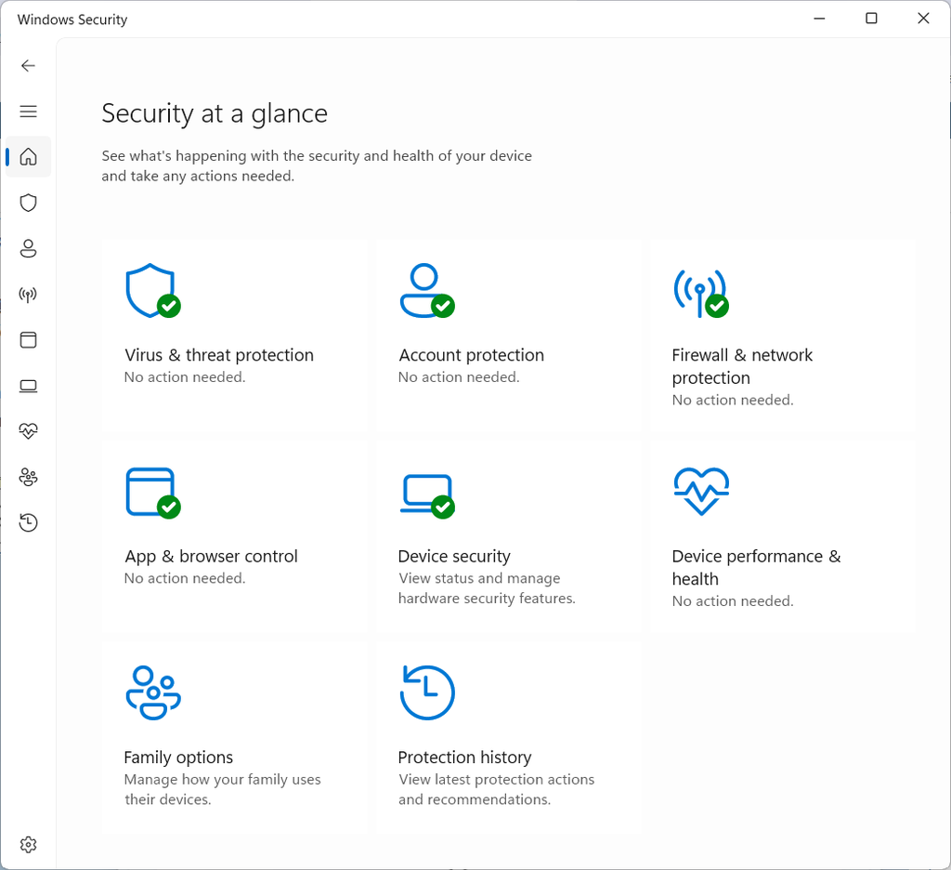Open Virus & threat protection title
Screen dimensions: 951x870
219,355
